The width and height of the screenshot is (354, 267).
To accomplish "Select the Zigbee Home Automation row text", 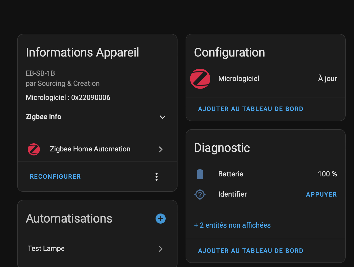I will (x=90, y=149).
